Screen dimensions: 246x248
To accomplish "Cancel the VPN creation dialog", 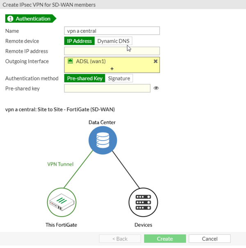I will coord(210,239).
